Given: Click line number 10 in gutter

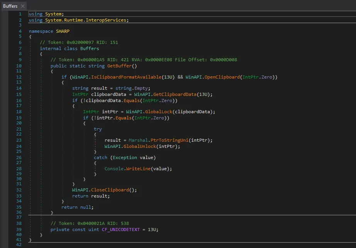Looking at the screenshot, I should (x=19, y=66).
